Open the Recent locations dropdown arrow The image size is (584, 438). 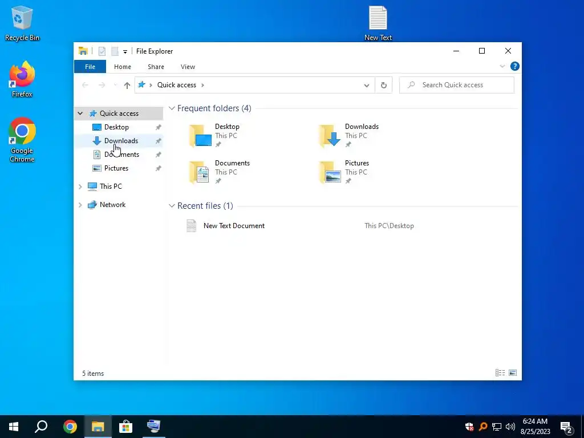pos(115,86)
